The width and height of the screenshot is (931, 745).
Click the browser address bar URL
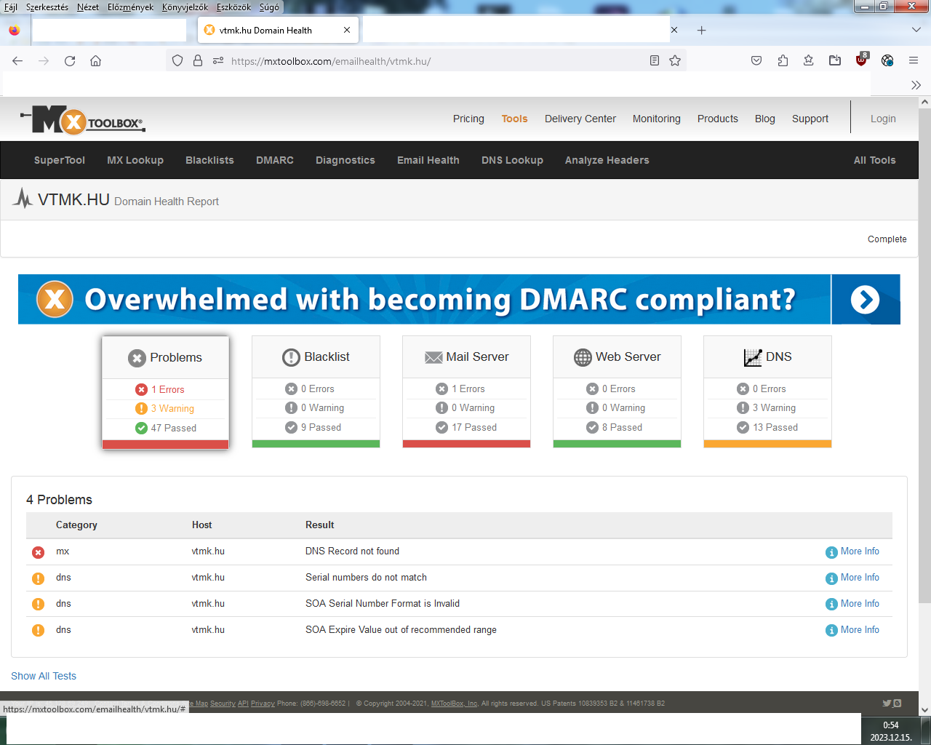pos(331,61)
